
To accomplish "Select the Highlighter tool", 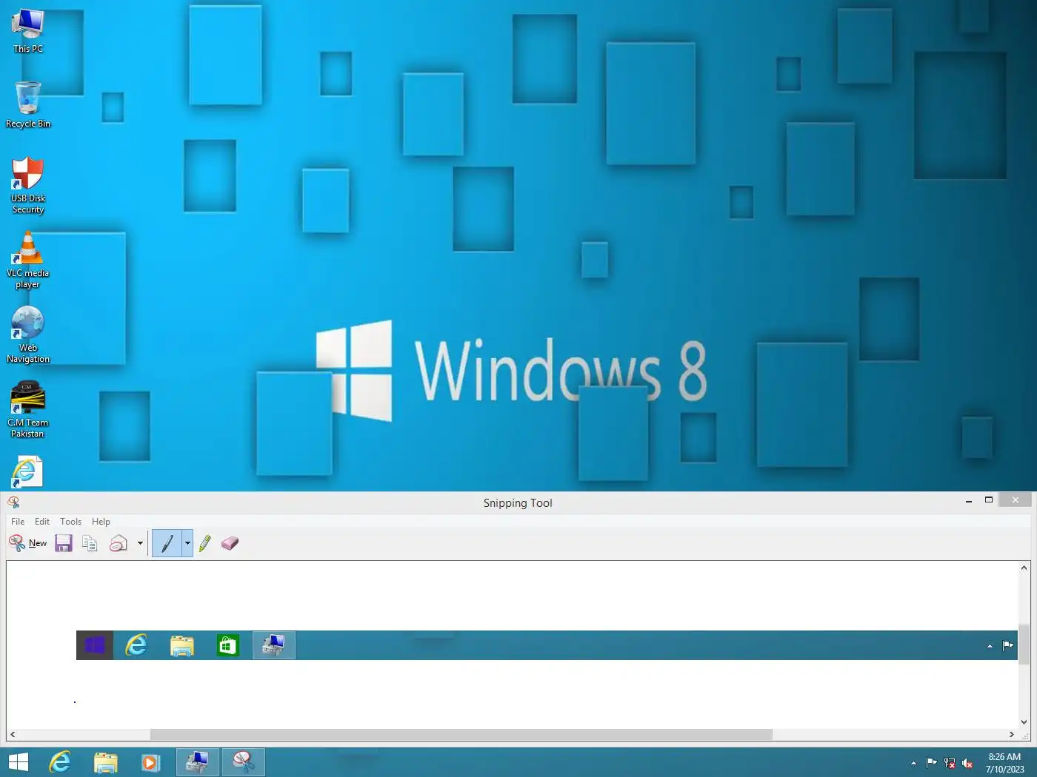I will pos(205,543).
